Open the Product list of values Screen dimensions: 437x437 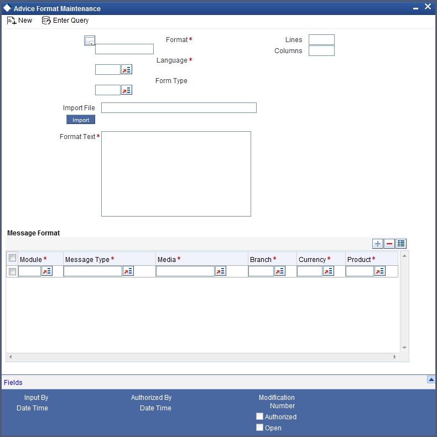click(380, 271)
